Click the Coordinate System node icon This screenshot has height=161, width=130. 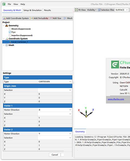pyautogui.click(x=7, y=38)
